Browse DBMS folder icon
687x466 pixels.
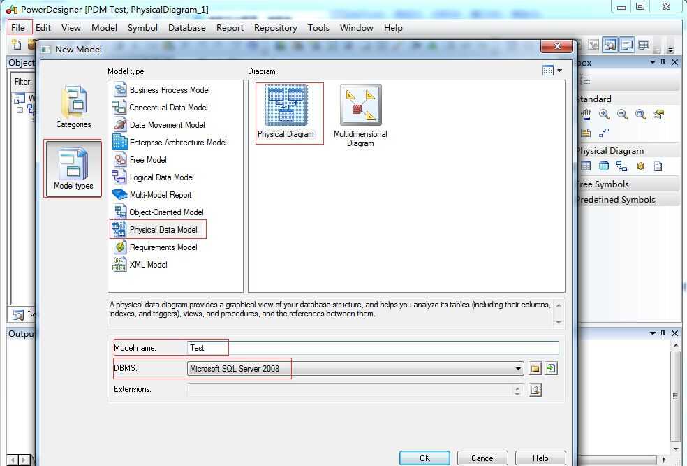click(535, 368)
